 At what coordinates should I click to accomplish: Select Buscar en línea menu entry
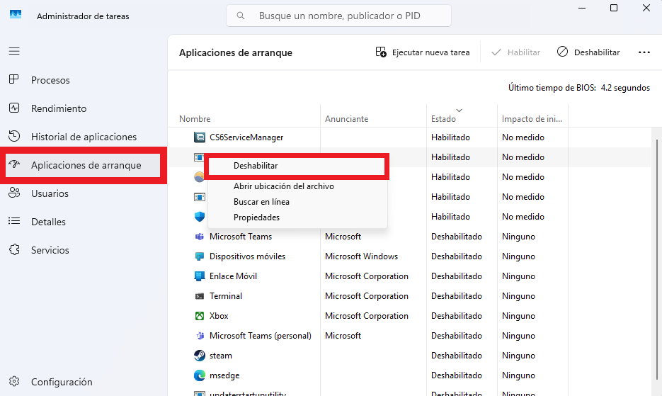pos(261,202)
